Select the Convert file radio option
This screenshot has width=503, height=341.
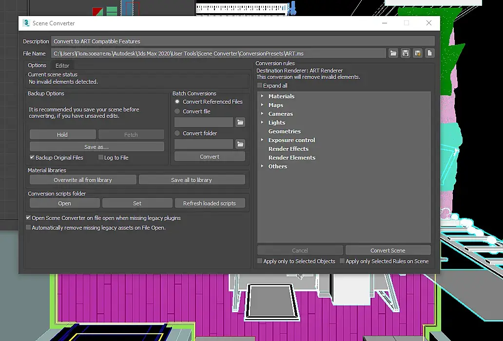177,111
